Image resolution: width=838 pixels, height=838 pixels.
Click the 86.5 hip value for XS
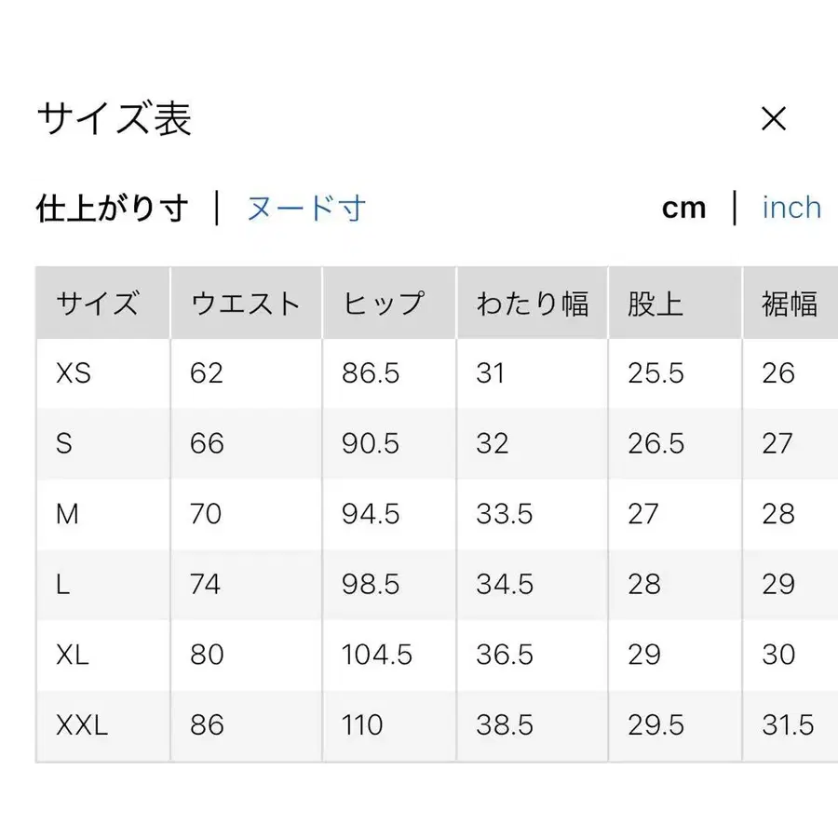click(x=371, y=373)
